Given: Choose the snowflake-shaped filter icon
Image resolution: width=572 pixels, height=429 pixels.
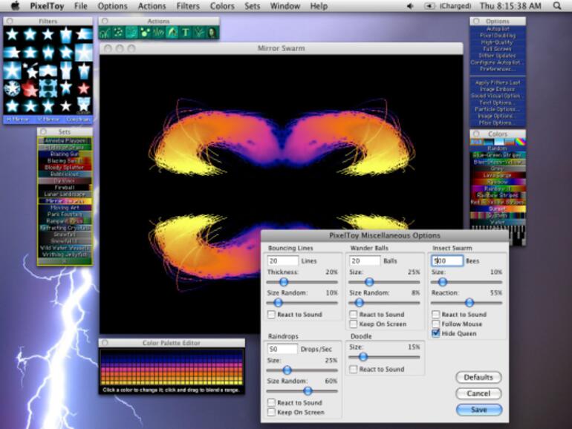Looking at the screenshot, I should [13, 89].
